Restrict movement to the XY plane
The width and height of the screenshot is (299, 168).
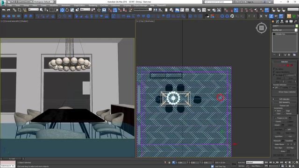(276, 16)
